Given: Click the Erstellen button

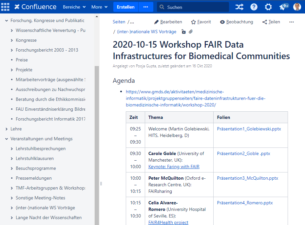Looking at the screenshot, I should point(126,7).
